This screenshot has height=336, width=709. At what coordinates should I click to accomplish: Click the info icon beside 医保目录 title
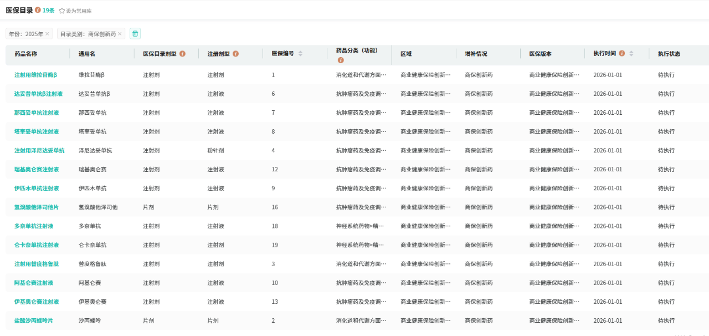[38, 10]
